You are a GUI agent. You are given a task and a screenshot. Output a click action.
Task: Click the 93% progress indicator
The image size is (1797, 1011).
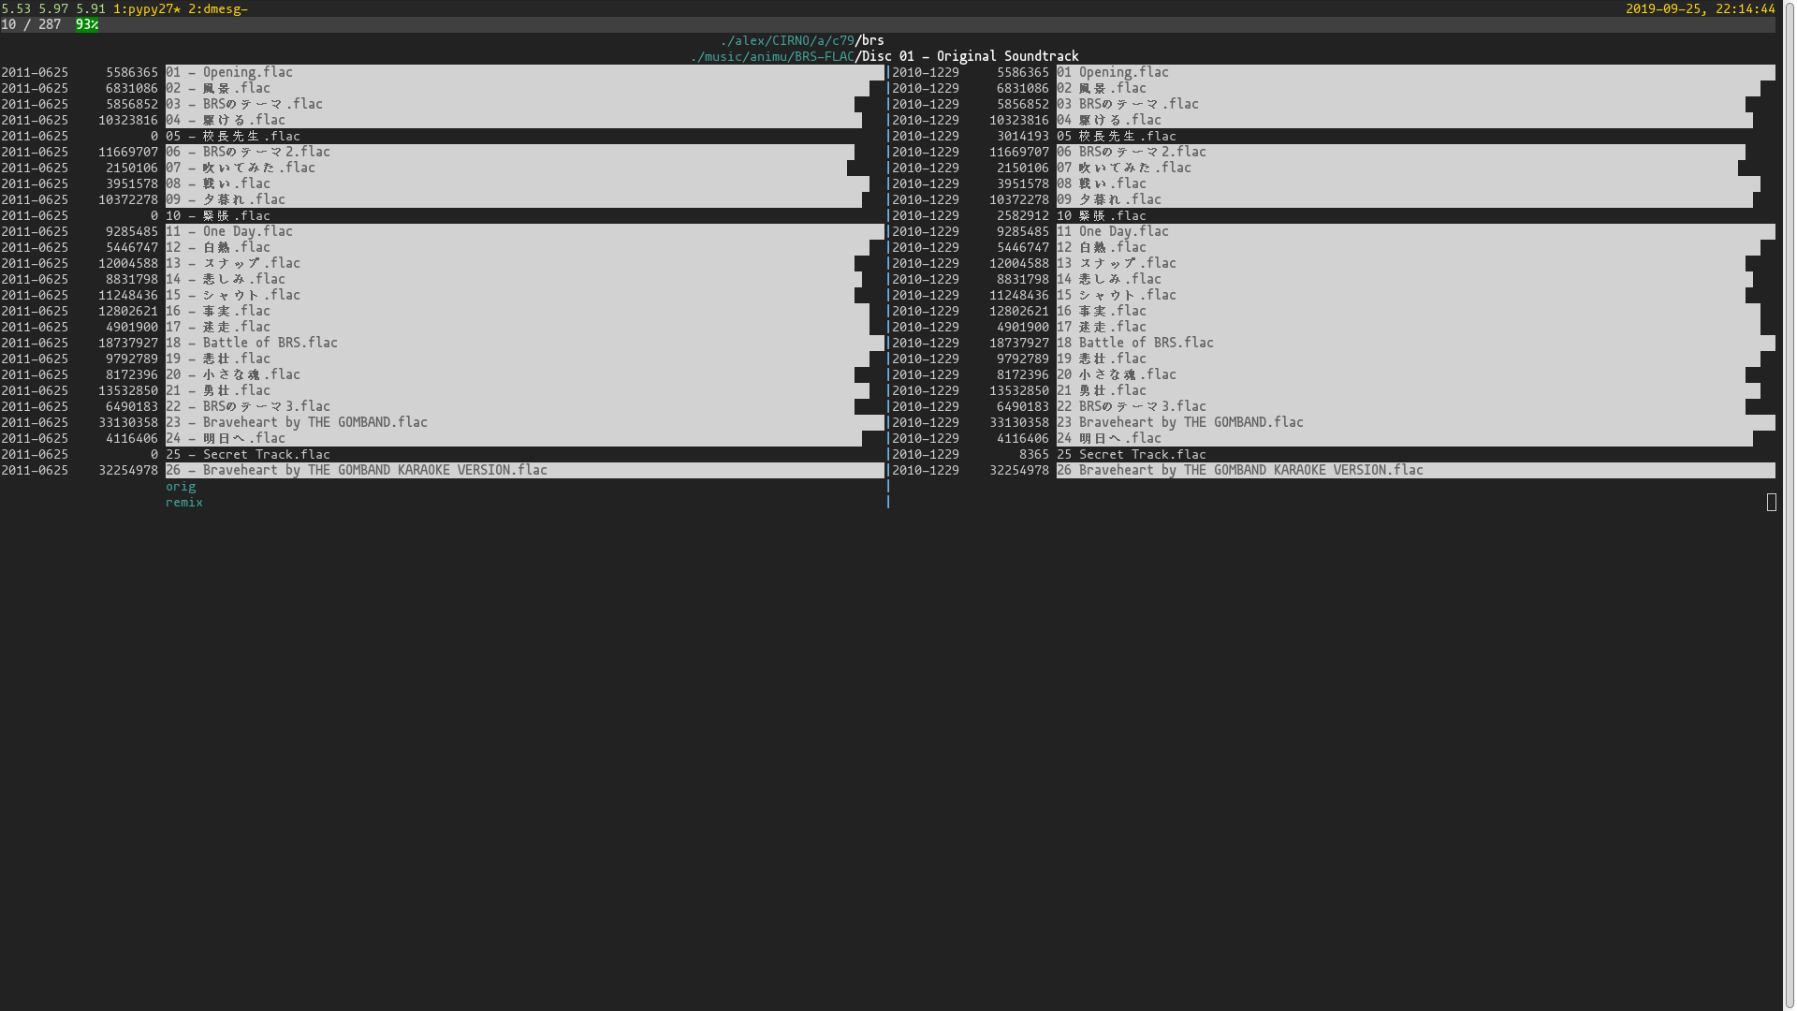(87, 24)
